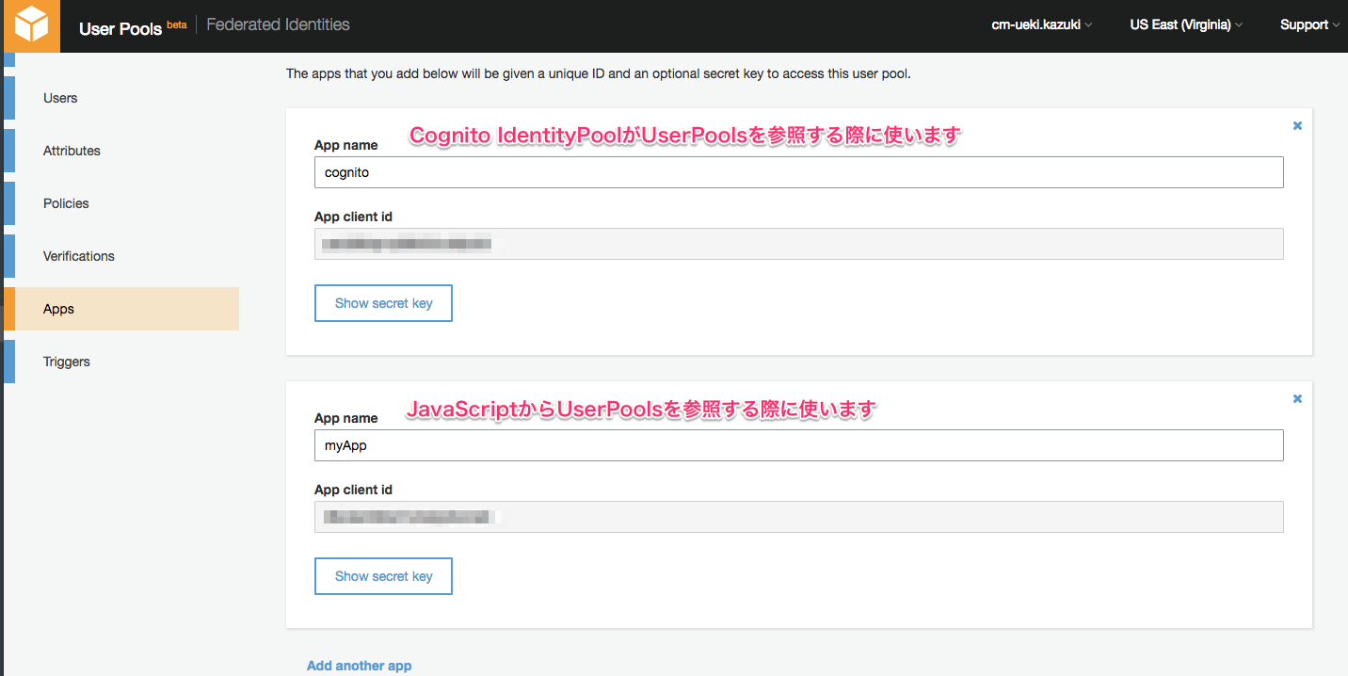
Task: Click the Add another app link
Action: coord(359,665)
